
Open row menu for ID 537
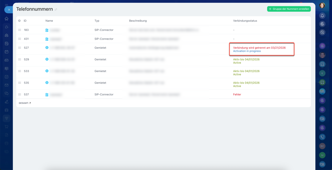click(x=19, y=94)
